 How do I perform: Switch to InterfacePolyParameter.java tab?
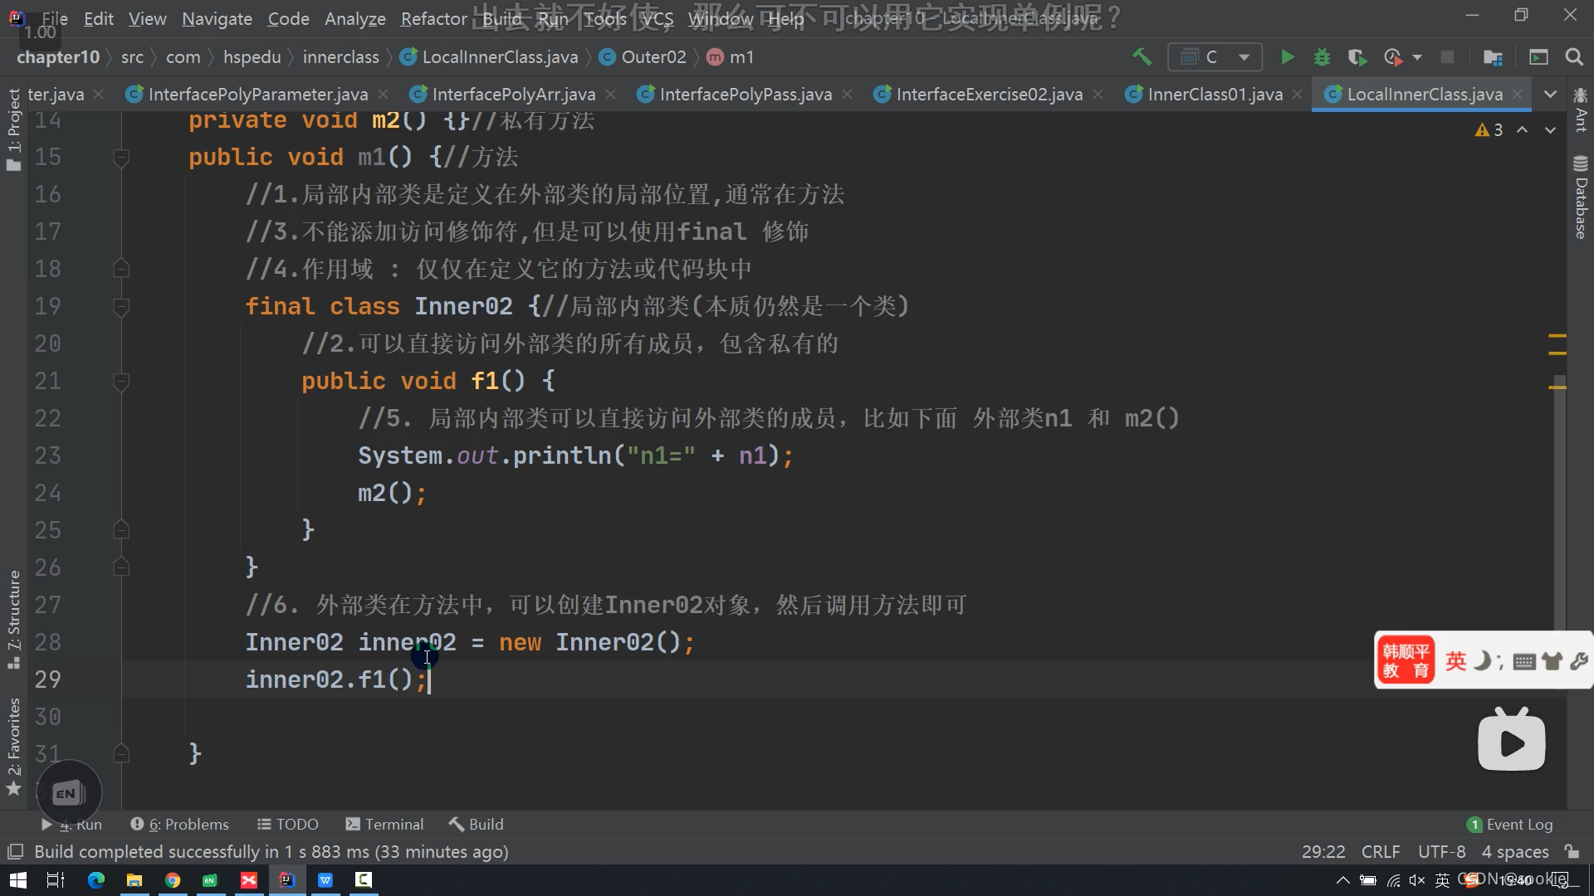pyautogui.click(x=257, y=95)
